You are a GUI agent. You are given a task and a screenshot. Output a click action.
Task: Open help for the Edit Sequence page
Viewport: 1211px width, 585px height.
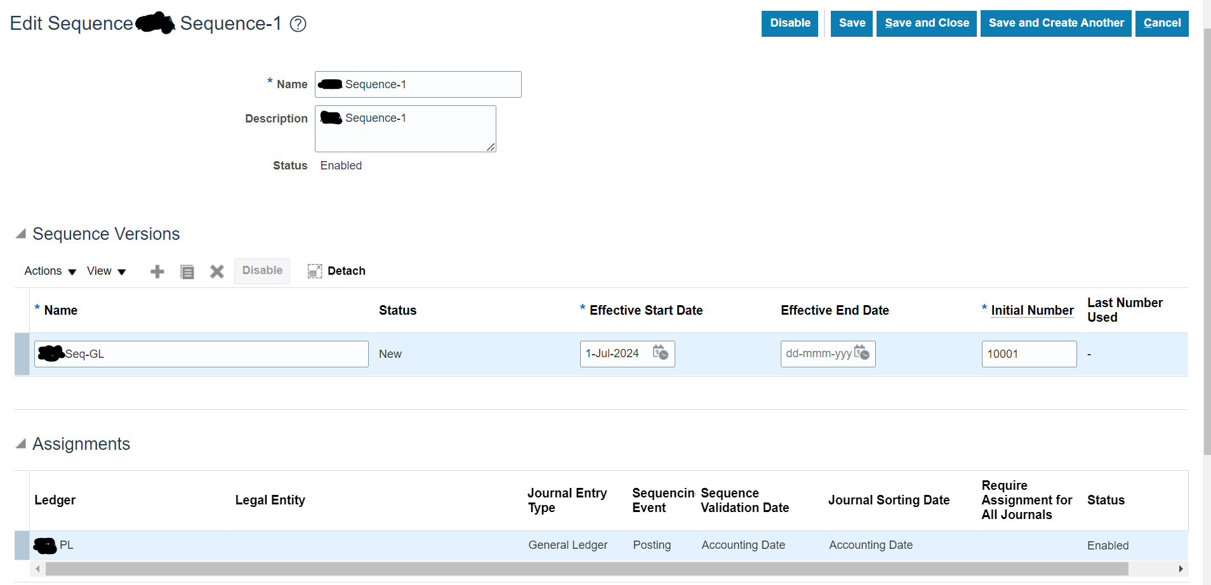point(297,23)
